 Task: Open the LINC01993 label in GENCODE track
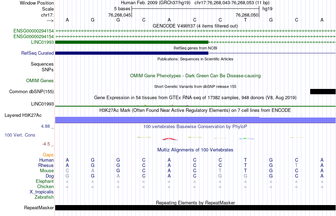(42, 42)
